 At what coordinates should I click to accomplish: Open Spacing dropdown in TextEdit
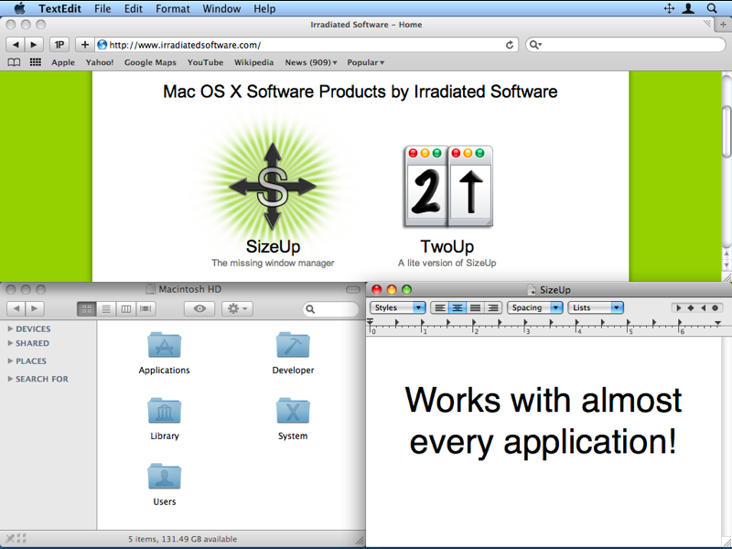[534, 307]
